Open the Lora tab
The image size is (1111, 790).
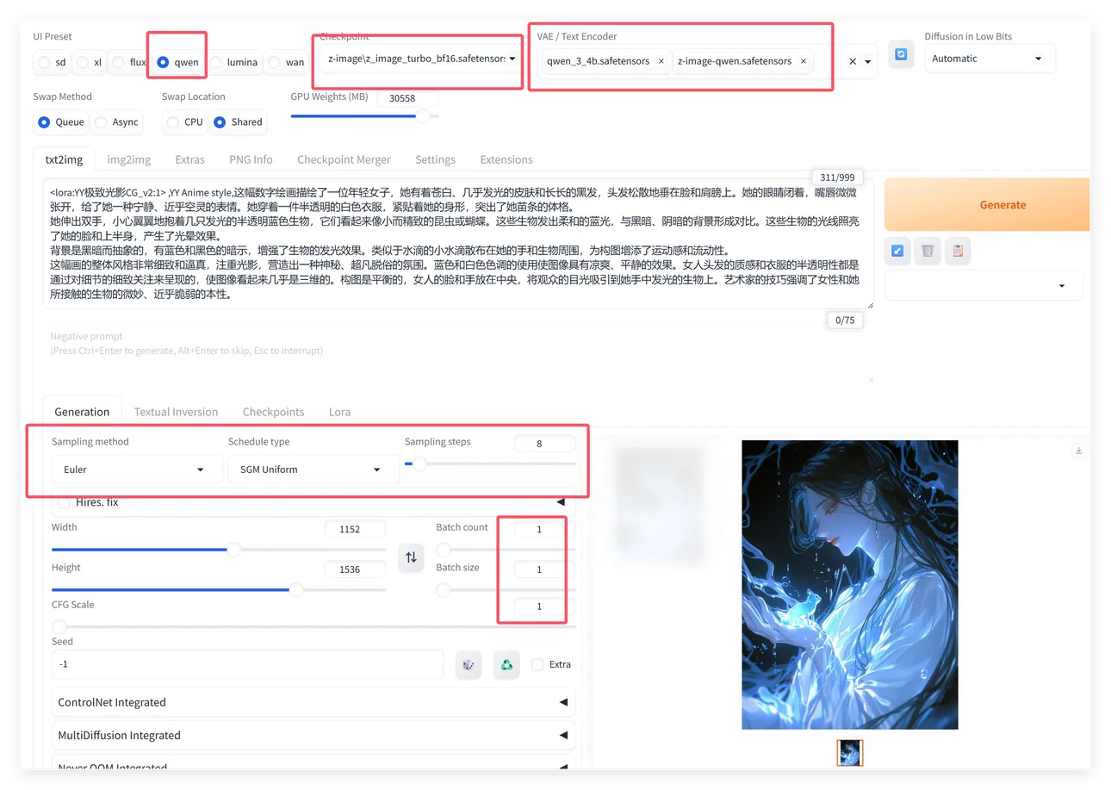point(339,412)
